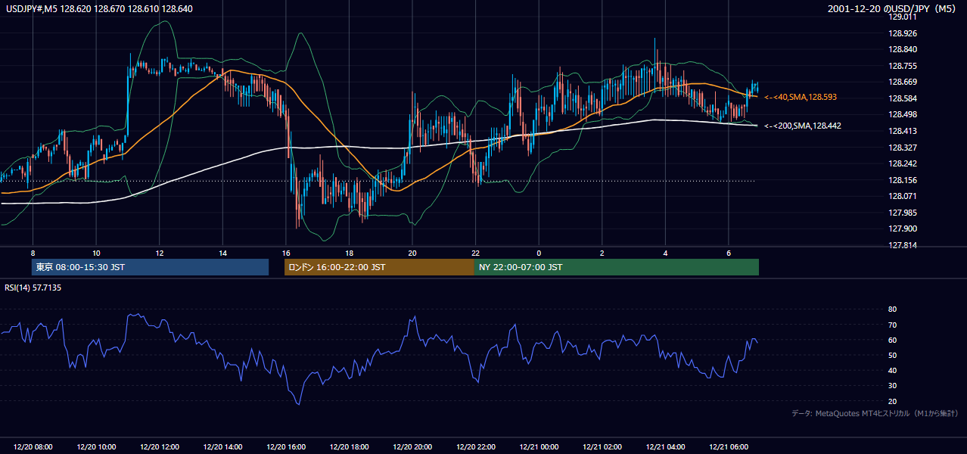Viewport: 967px width, 454px height.
Task: Click the 127.814 price axis label
Action: pyautogui.click(x=902, y=245)
